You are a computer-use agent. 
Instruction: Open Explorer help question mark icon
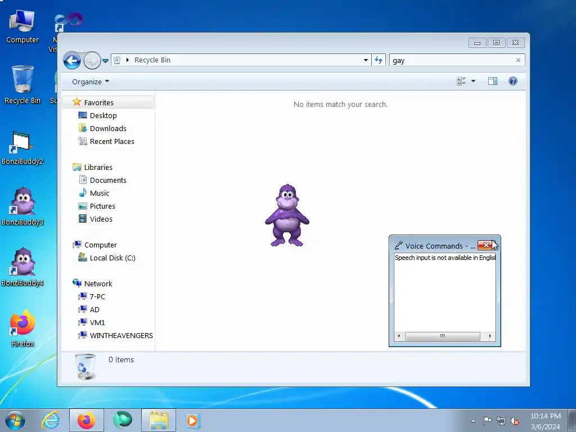click(x=513, y=81)
